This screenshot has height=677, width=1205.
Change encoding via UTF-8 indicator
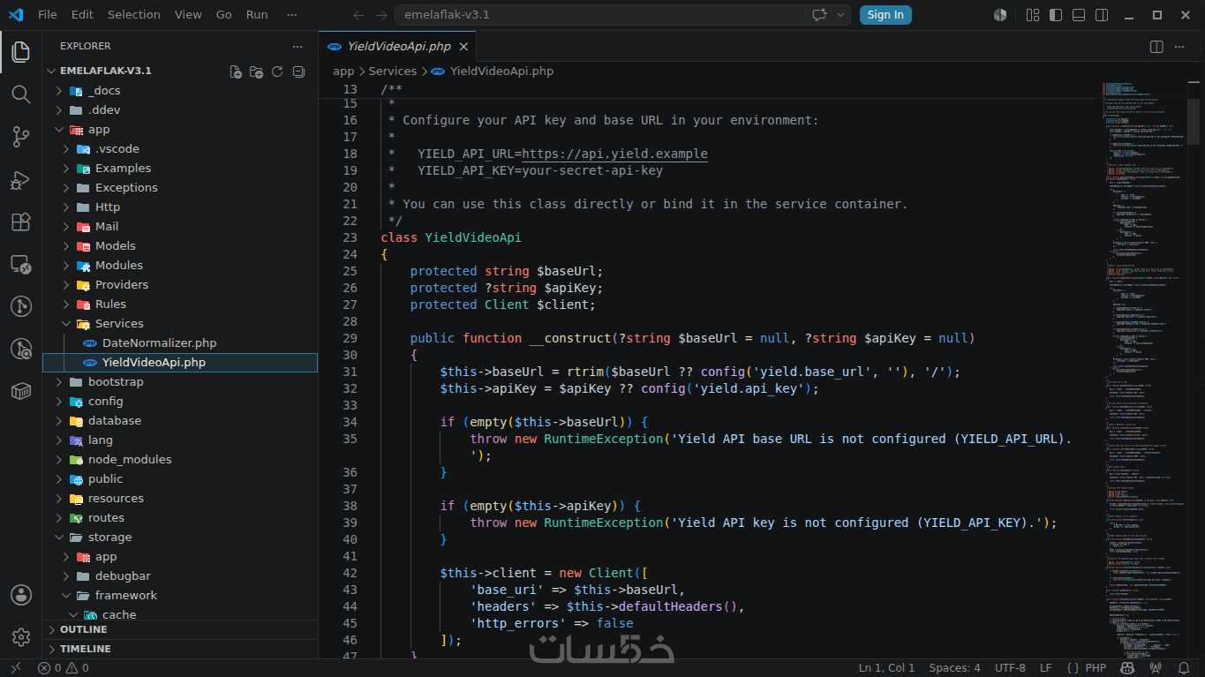(1010, 668)
